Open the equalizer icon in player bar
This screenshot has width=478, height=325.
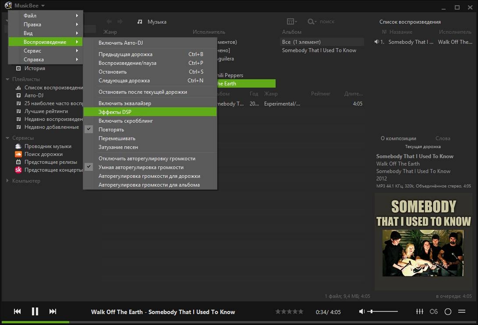pos(420,311)
